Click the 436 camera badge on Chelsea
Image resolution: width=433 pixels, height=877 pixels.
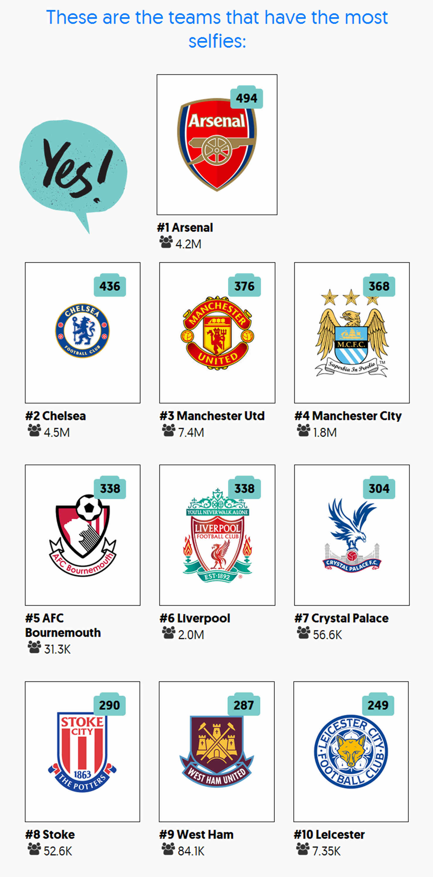point(109,286)
